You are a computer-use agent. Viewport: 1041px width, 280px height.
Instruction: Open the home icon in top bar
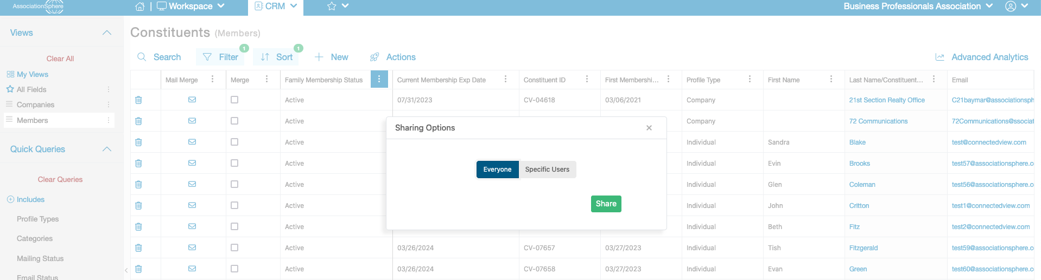pyautogui.click(x=140, y=6)
